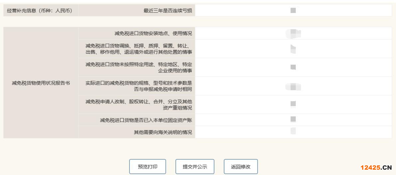Go back using 返回修改 button

[x=241, y=166]
